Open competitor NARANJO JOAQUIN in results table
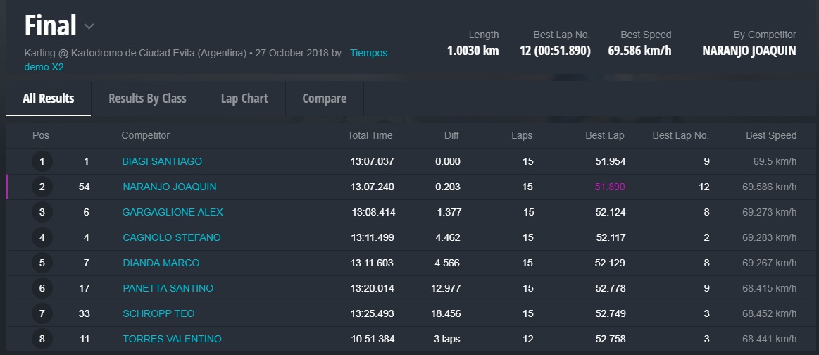 tap(169, 187)
